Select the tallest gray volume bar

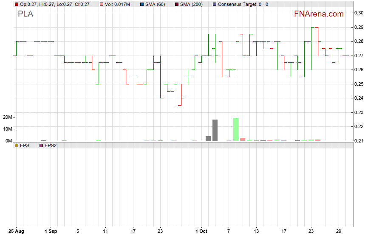pyautogui.click(x=215, y=130)
